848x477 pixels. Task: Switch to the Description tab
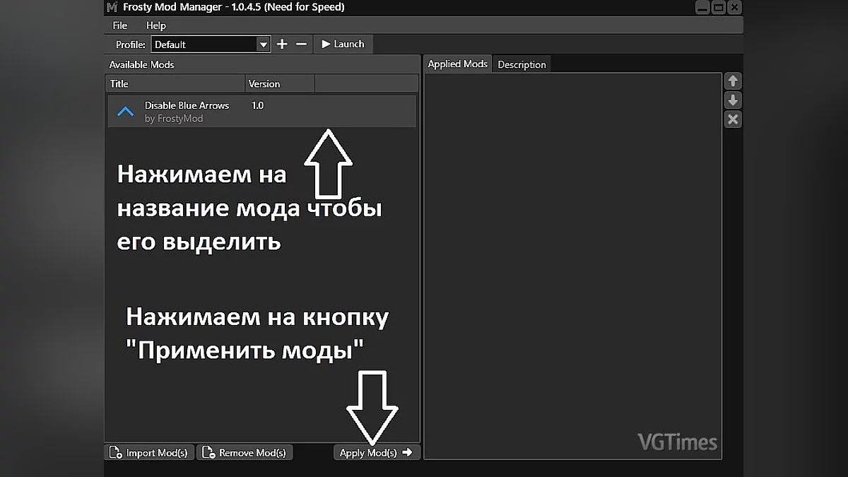pyautogui.click(x=522, y=64)
